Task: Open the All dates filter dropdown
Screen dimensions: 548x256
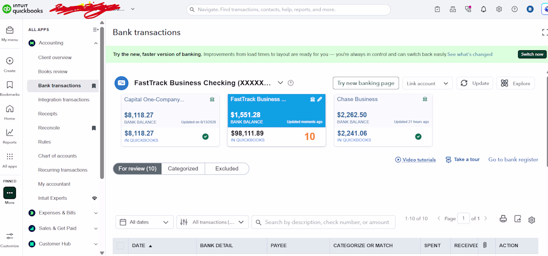Action: tap(144, 222)
